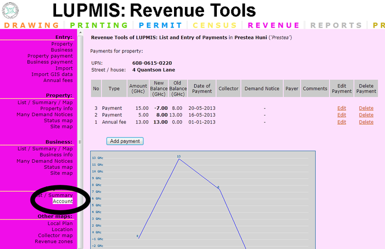Viewport: 385px width, 249px height.
Task: Open Property under Entry
Action: point(62,44)
